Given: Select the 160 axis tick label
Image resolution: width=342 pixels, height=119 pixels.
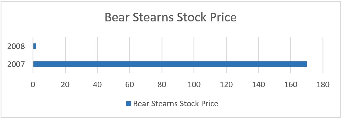Looking at the screenshot, I should point(291,85).
